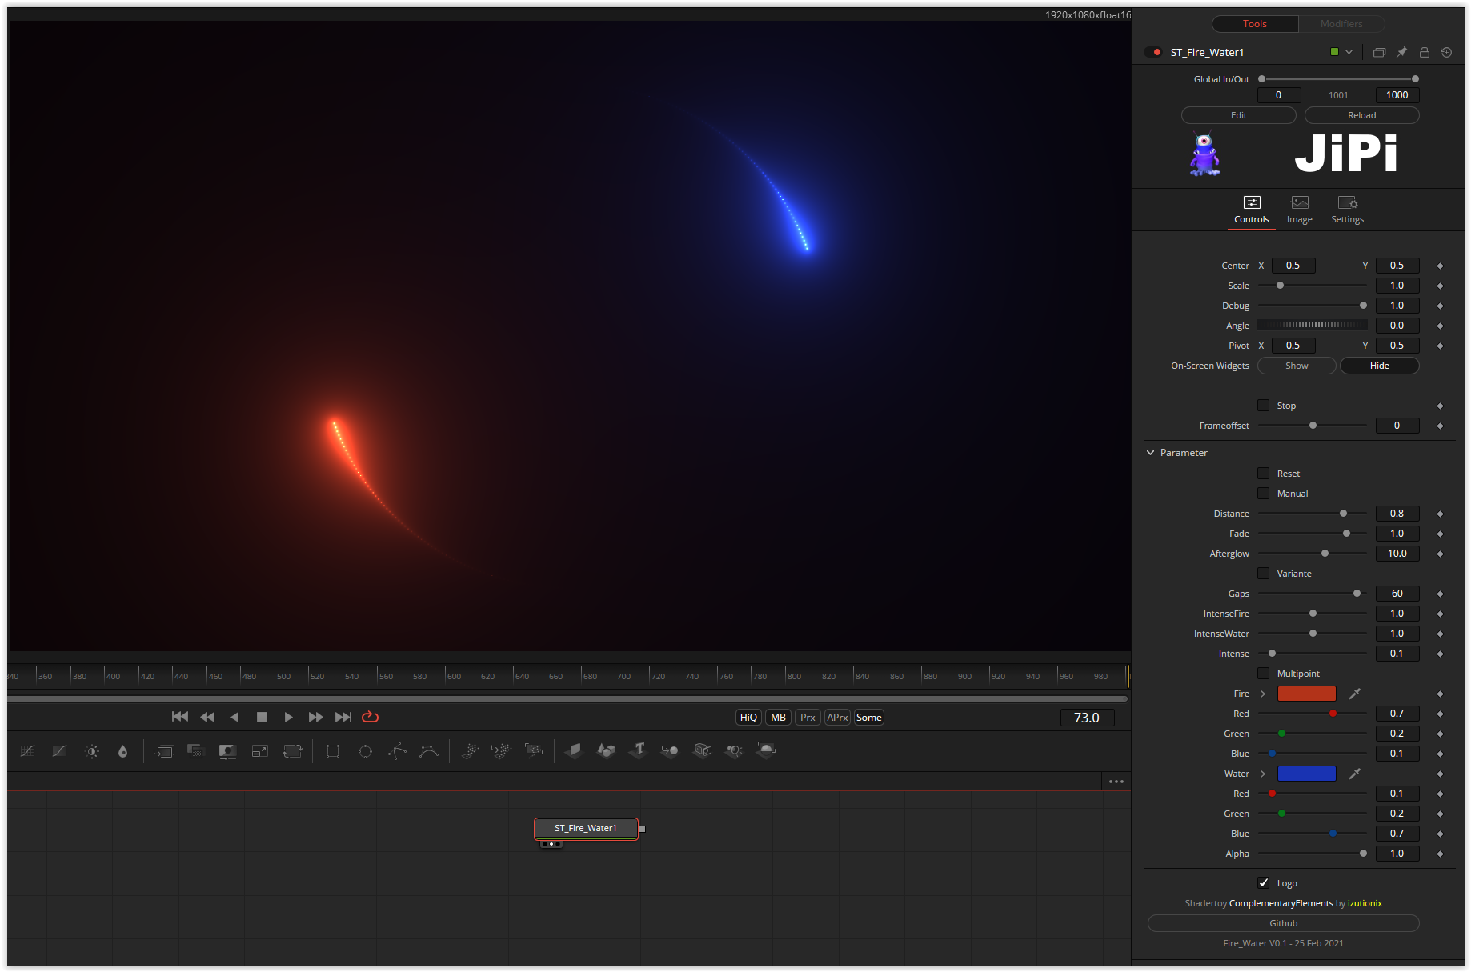Image resolution: width=1471 pixels, height=972 pixels.
Task: Add a Rectangle mask from the toolbar
Action: click(333, 751)
